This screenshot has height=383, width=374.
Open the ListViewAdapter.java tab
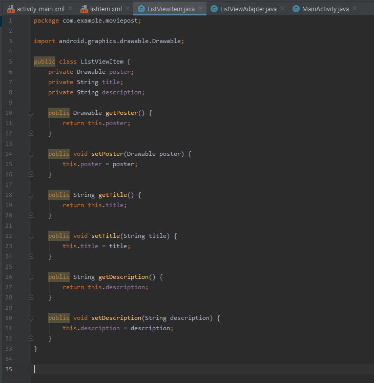click(248, 9)
